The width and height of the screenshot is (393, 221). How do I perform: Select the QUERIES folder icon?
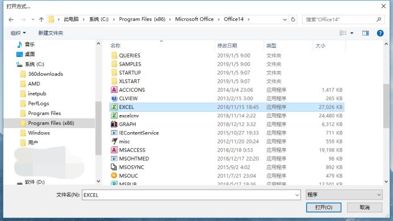pos(114,55)
